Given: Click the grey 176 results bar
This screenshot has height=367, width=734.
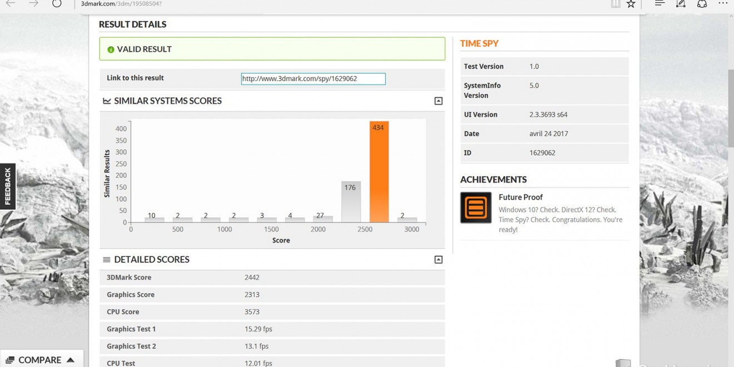Looking at the screenshot, I should (x=350, y=202).
